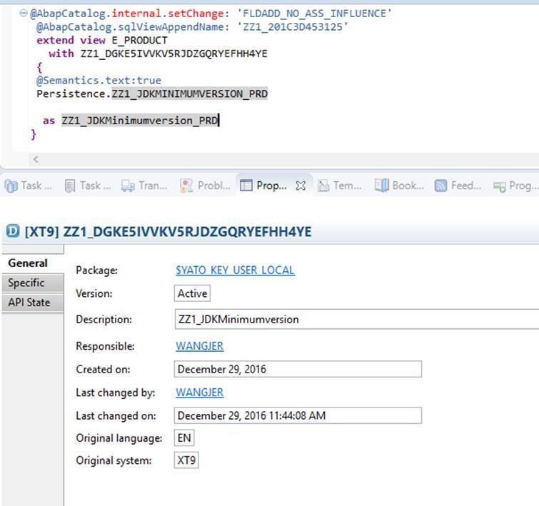The image size is (539, 506).
Task: Click the Version field showing Active
Action: pos(192,293)
